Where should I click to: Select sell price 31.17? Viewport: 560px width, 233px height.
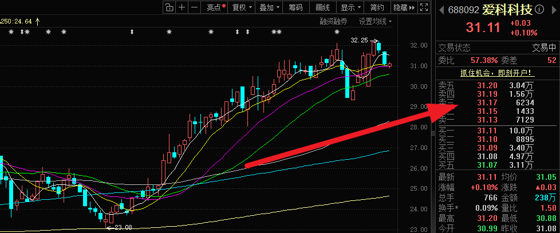[488, 103]
